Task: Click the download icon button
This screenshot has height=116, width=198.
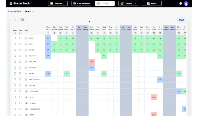Action: tap(15, 20)
